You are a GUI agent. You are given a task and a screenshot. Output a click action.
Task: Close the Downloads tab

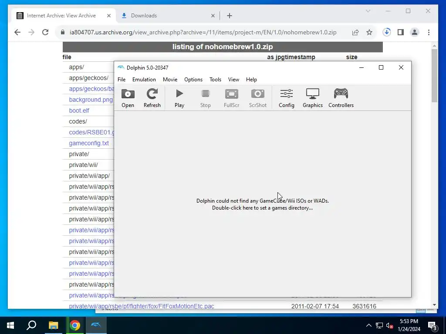pyautogui.click(x=213, y=16)
